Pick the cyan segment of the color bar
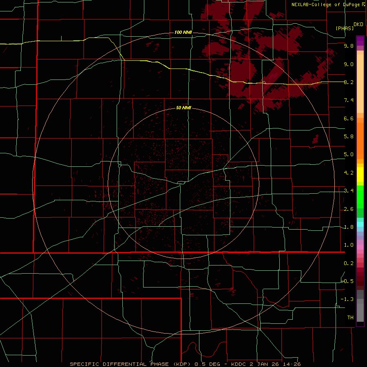 (x=360, y=224)
